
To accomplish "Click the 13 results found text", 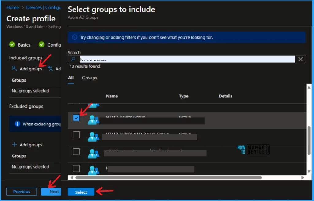I will (x=85, y=66).
